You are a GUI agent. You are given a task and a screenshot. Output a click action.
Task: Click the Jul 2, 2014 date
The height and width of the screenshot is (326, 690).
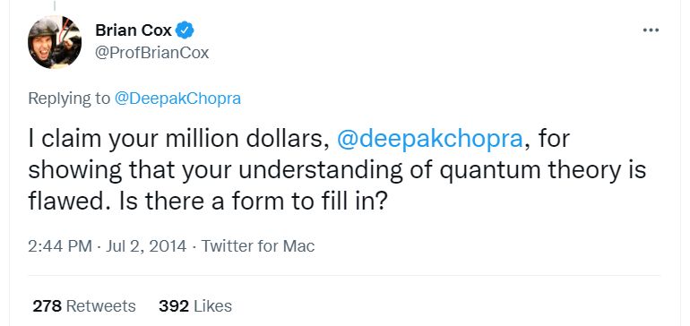coord(147,246)
